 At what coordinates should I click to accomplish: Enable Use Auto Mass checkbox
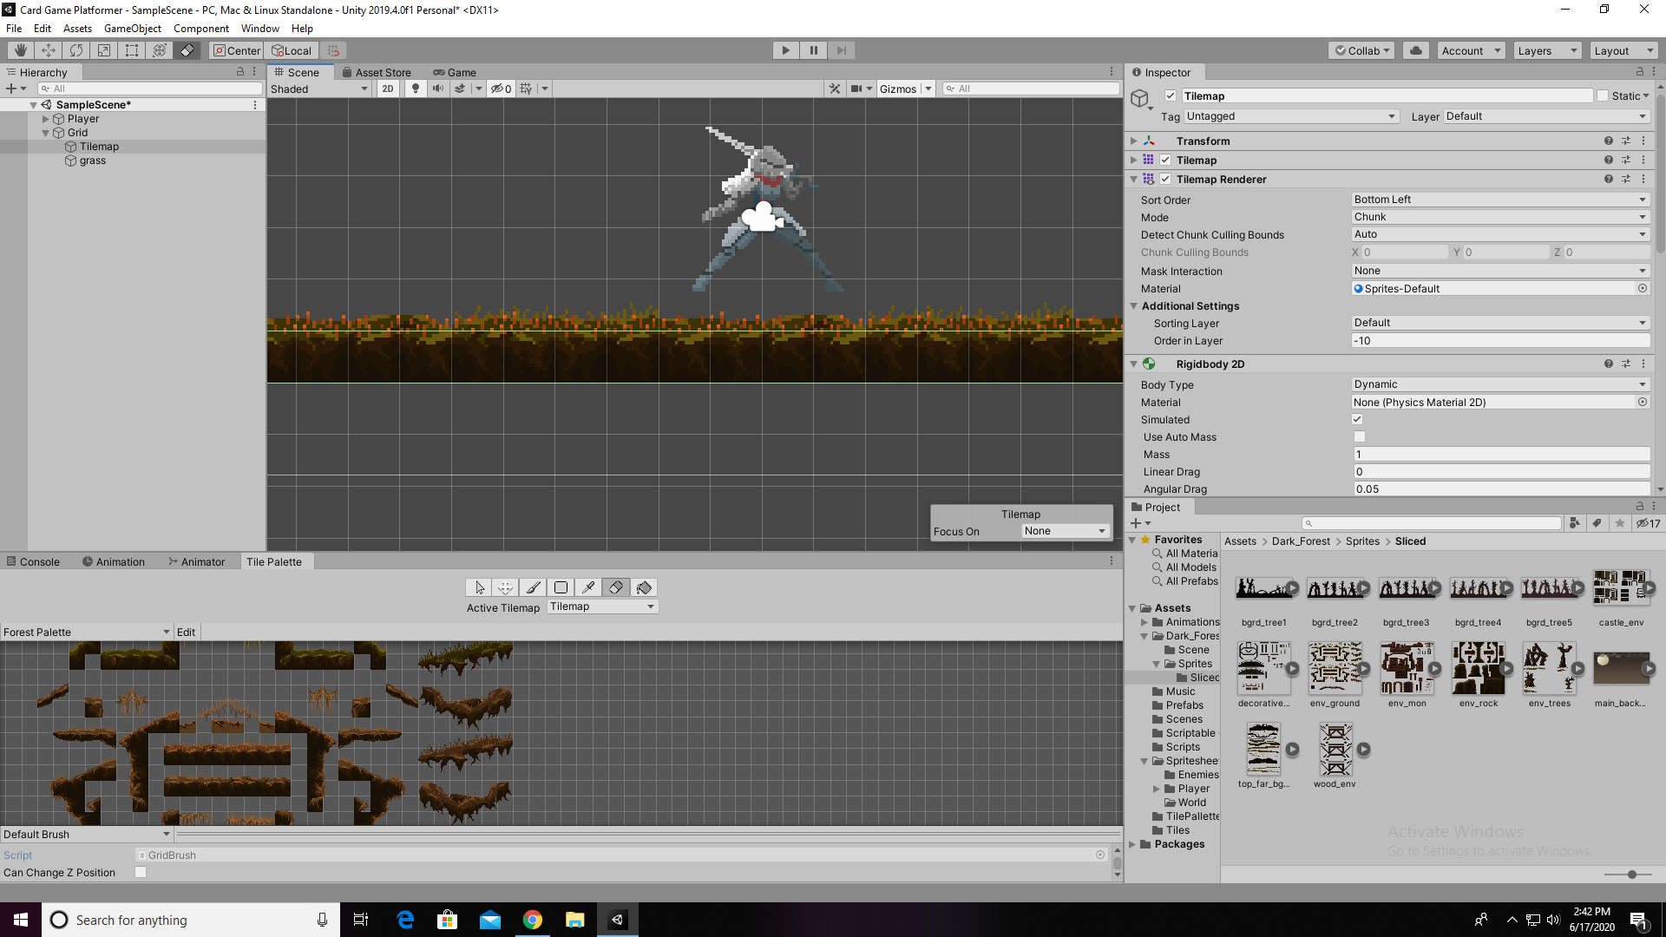click(1360, 437)
